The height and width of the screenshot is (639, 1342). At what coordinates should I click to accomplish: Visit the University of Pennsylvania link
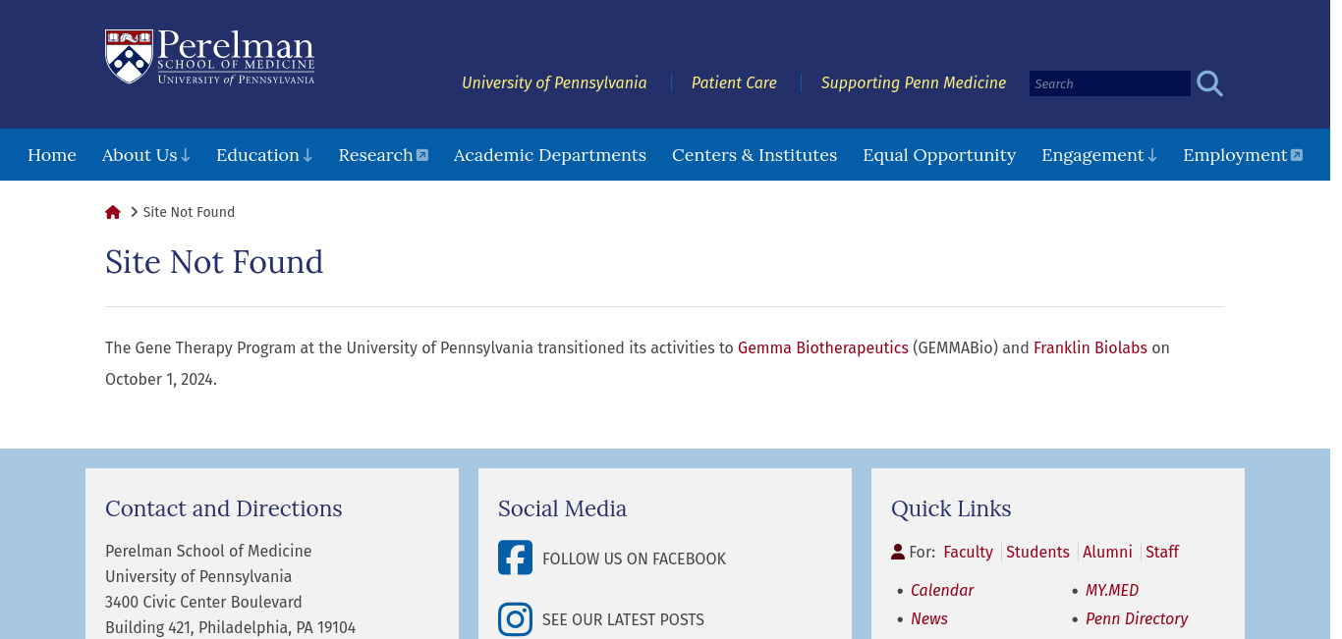[554, 82]
